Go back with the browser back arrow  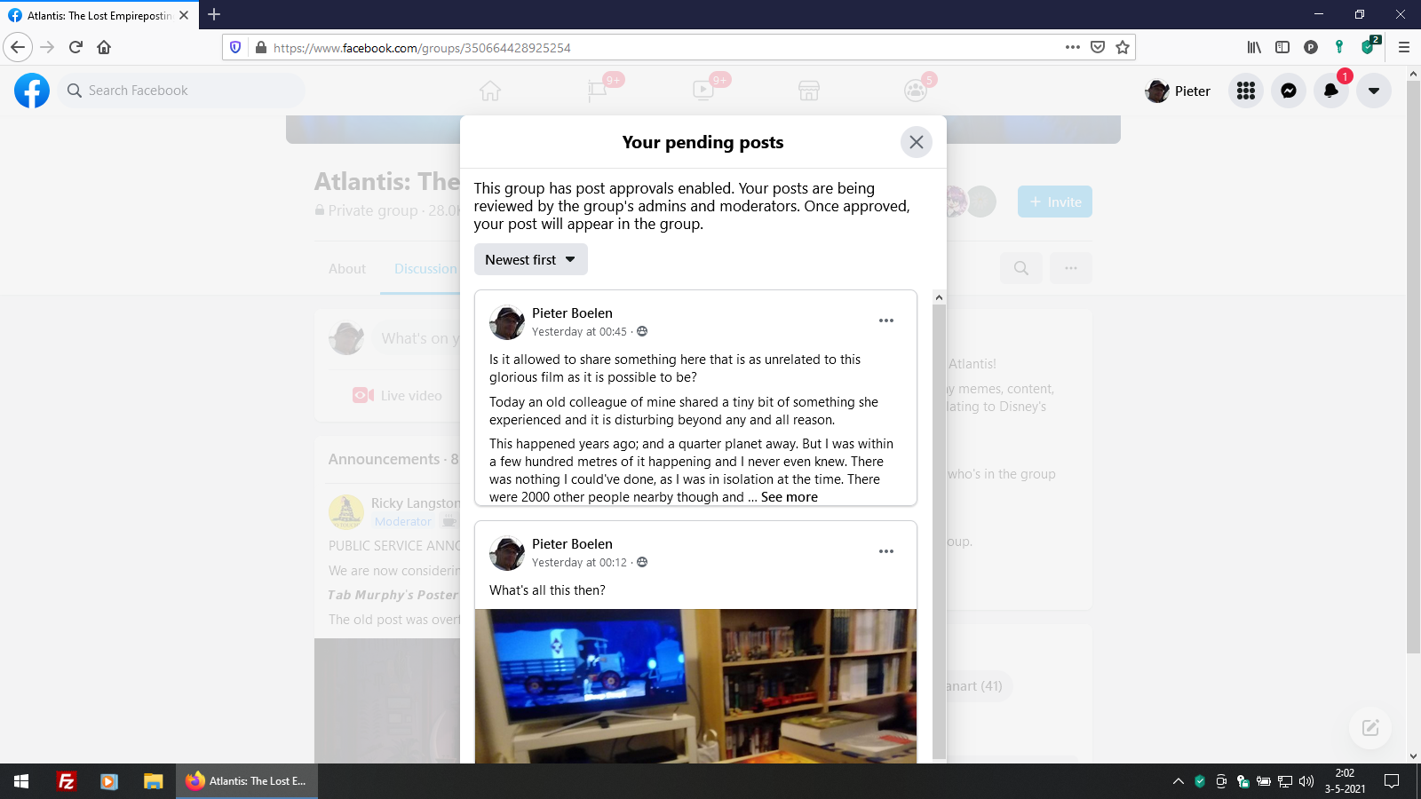coord(18,47)
